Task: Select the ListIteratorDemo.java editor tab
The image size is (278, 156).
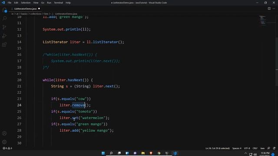Action: pyautogui.click(x=25, y=9)
